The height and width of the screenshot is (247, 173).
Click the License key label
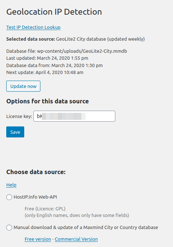coord(19,117)
